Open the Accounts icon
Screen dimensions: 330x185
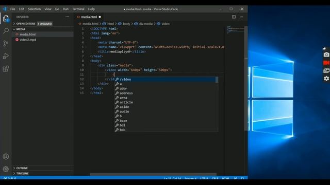point(6,156)
